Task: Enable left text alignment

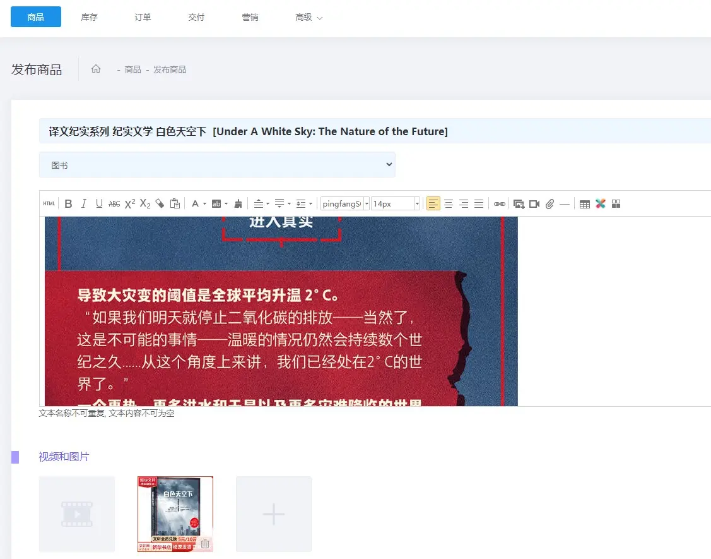Action: pos(433,203)
